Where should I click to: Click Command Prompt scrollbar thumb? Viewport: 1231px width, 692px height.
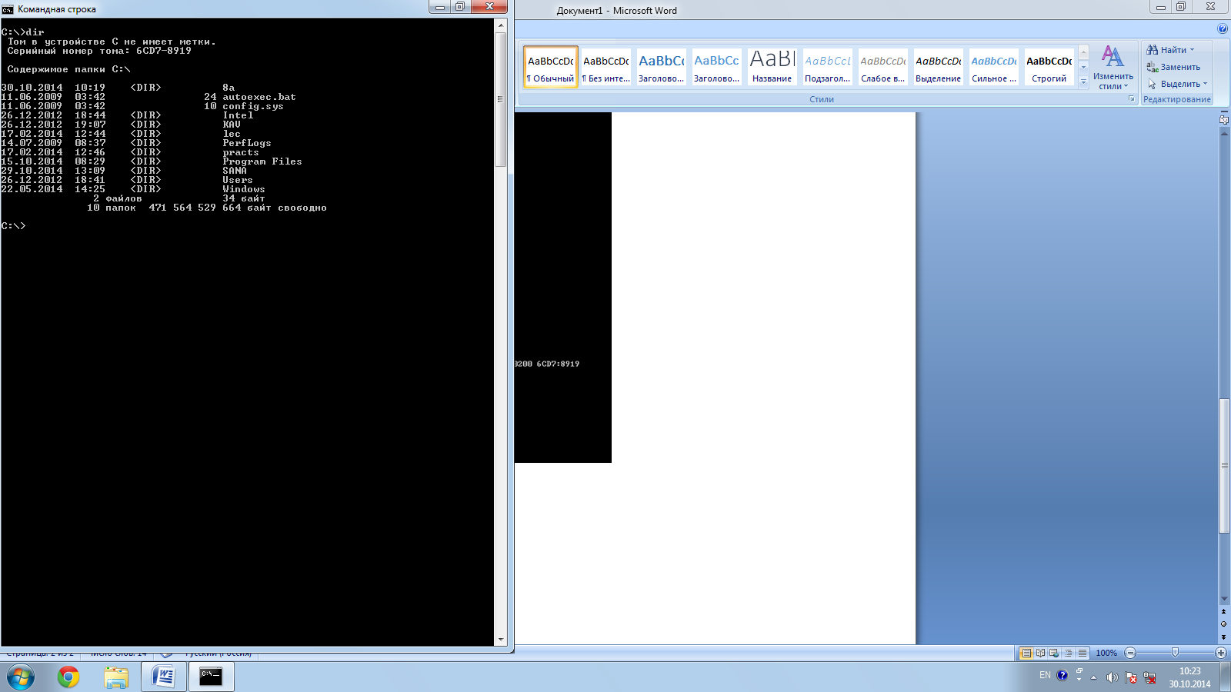[x=501, y=99]
